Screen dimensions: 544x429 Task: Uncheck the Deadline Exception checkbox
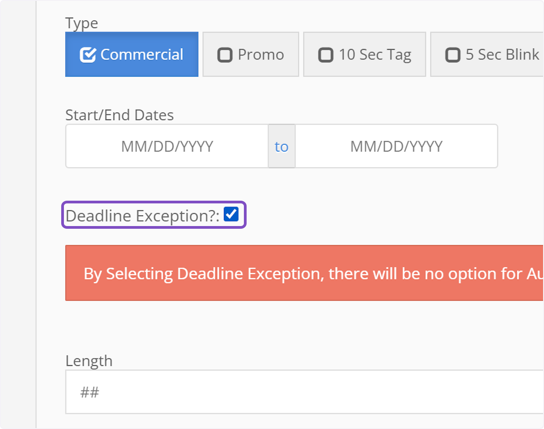231,214
